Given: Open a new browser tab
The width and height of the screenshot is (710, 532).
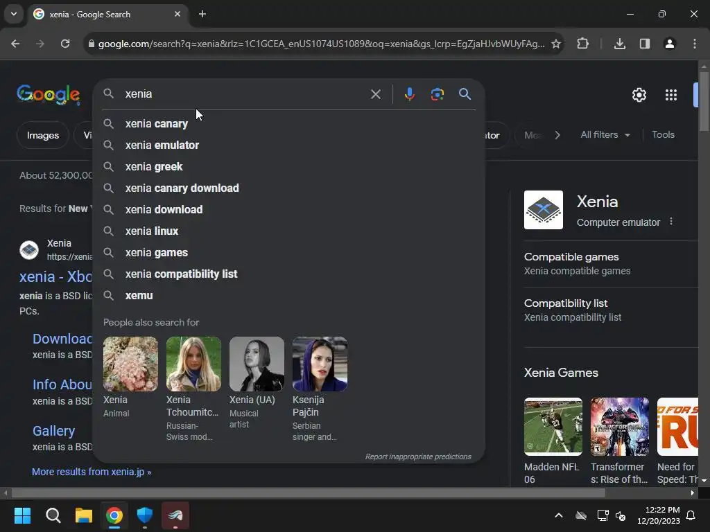Looking at the screenshot, I should pos(202,14).
